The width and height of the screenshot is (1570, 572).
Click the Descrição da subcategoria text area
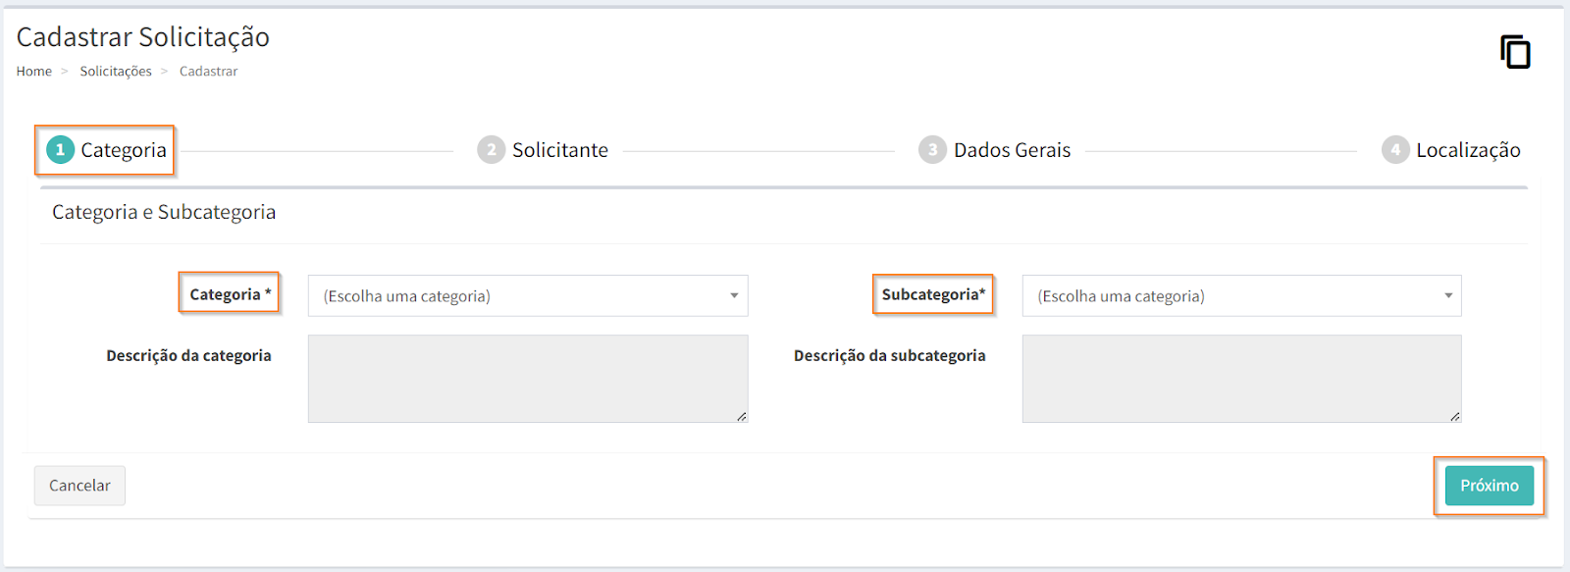[1240, 379]
